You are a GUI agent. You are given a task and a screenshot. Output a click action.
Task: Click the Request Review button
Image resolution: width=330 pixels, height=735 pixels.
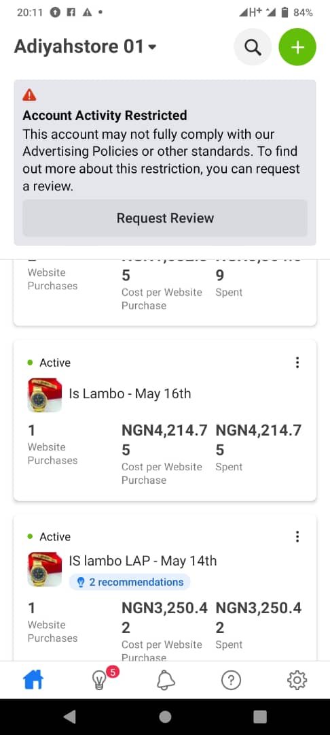[165, 218]
